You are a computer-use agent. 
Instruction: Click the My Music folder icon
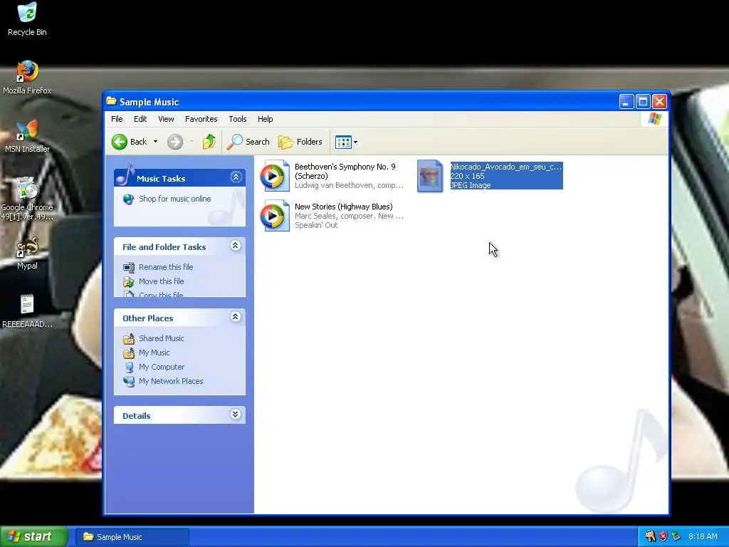click(128, 353)
